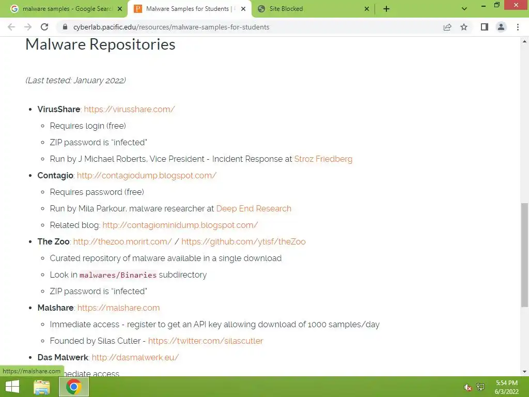The width and height of the screenshot is (529, 397).
Task: Open the taskbar clock and date
Action: (506, 387)
